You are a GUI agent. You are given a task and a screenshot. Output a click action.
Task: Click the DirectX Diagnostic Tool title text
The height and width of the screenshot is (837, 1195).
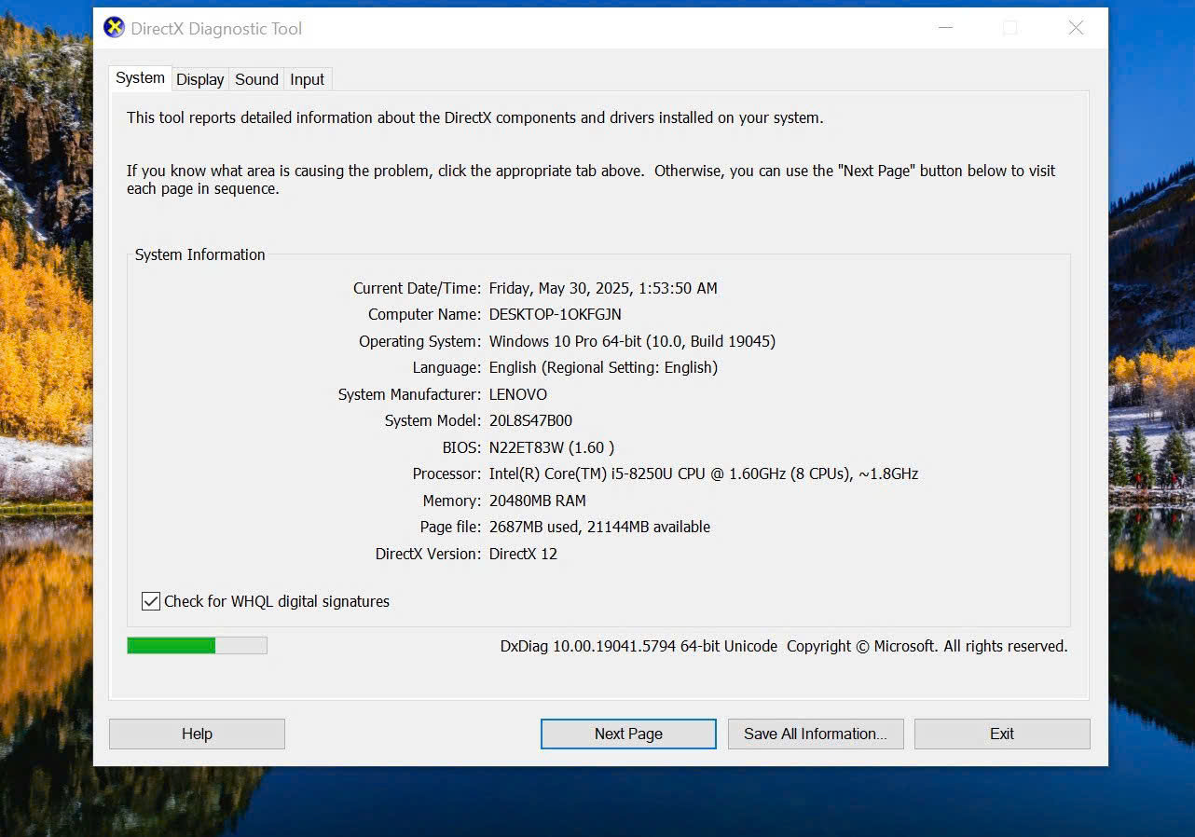tap(216, 29)
